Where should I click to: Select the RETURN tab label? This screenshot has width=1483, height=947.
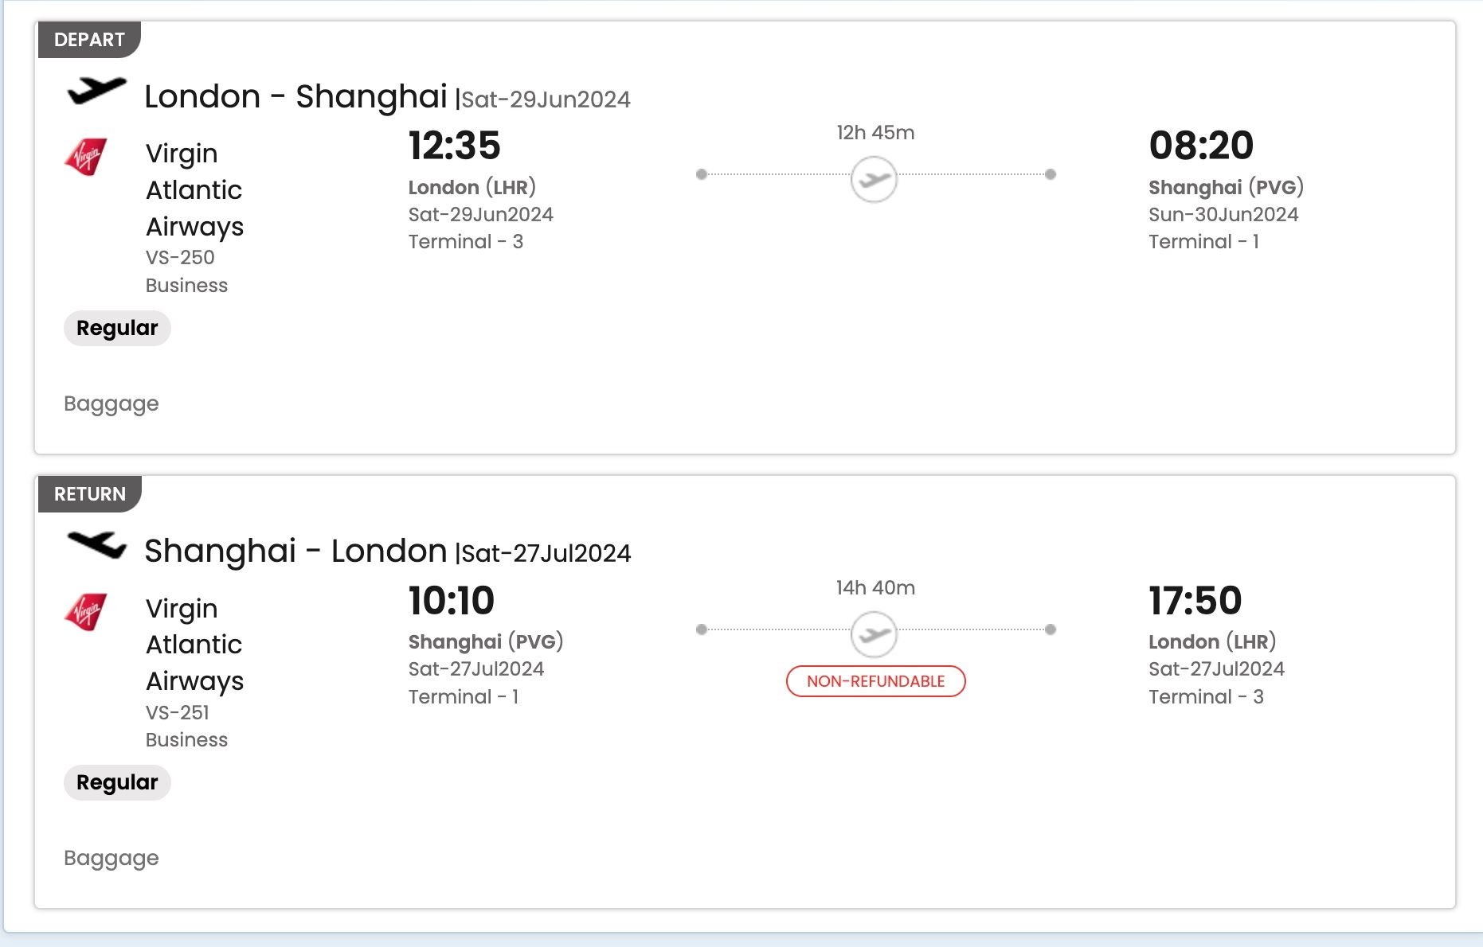point(90,494)
